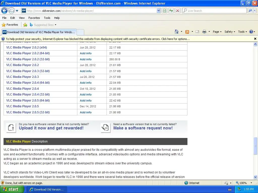The width and height of the screenshot is (258, 193).
Task: Click Upload it now and get rewarded
Action: coord(51,128)
